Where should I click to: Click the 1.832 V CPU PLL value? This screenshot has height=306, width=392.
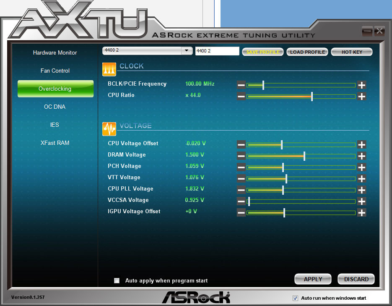pos(195,188)
